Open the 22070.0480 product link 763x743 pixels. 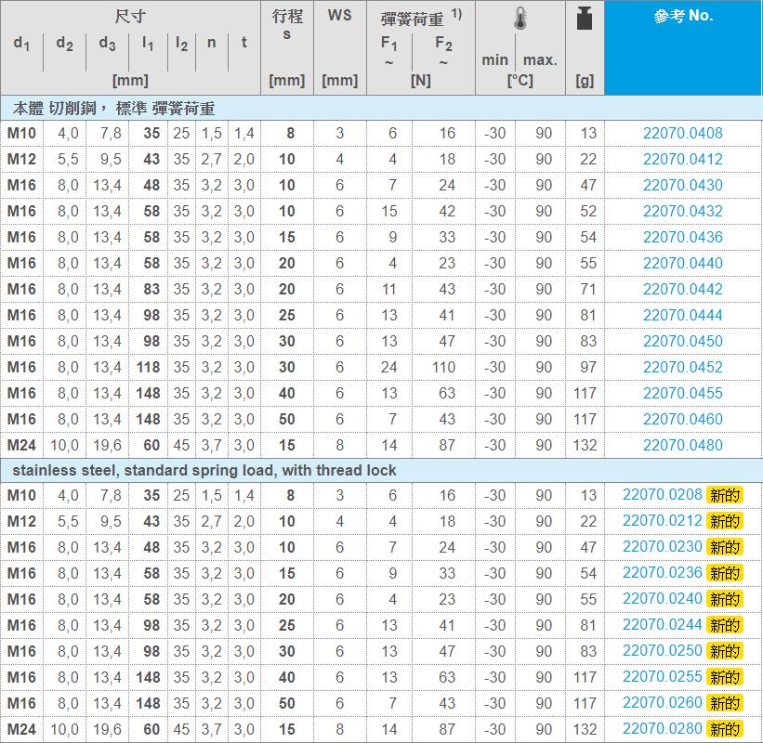click(682, 445)
